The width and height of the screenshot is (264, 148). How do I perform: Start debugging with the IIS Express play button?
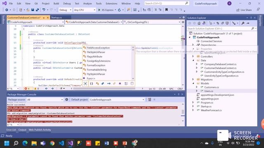(99, 10)
